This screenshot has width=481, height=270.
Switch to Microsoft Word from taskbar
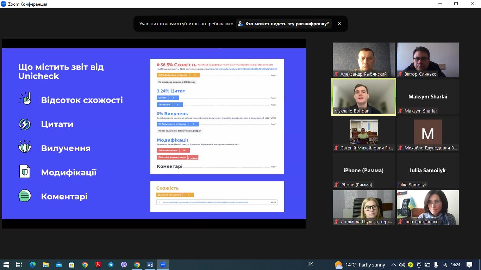click(x=150, y=265)
